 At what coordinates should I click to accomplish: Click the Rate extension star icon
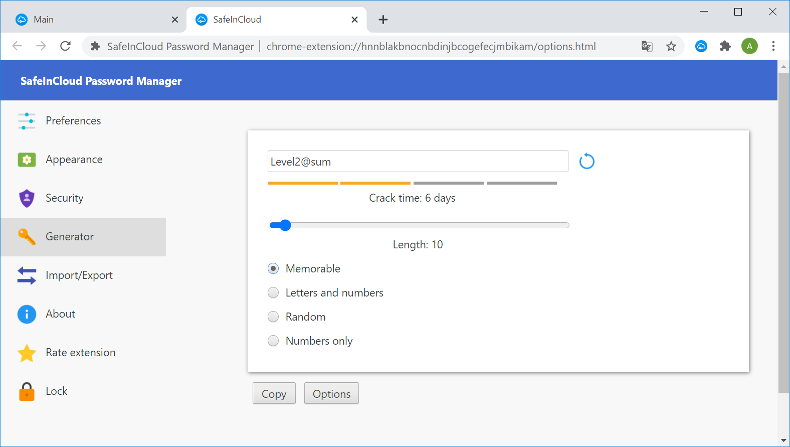pyautogui.click(x=27, y=353)
